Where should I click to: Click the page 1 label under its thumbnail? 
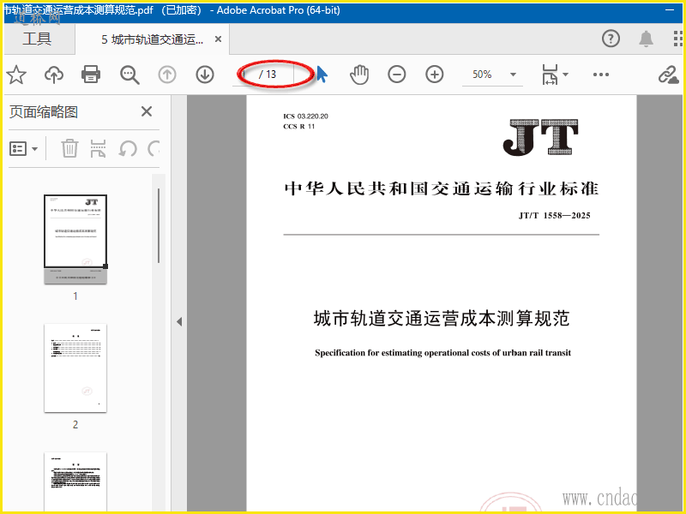(x=75, y=296)
